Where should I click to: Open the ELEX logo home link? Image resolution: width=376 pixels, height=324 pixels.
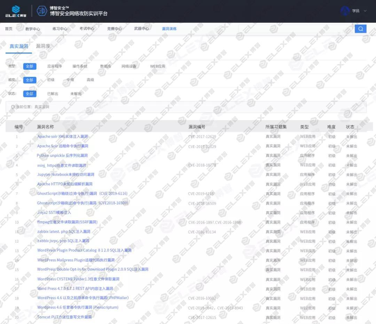pyautogui.click(x=16, y=11)
